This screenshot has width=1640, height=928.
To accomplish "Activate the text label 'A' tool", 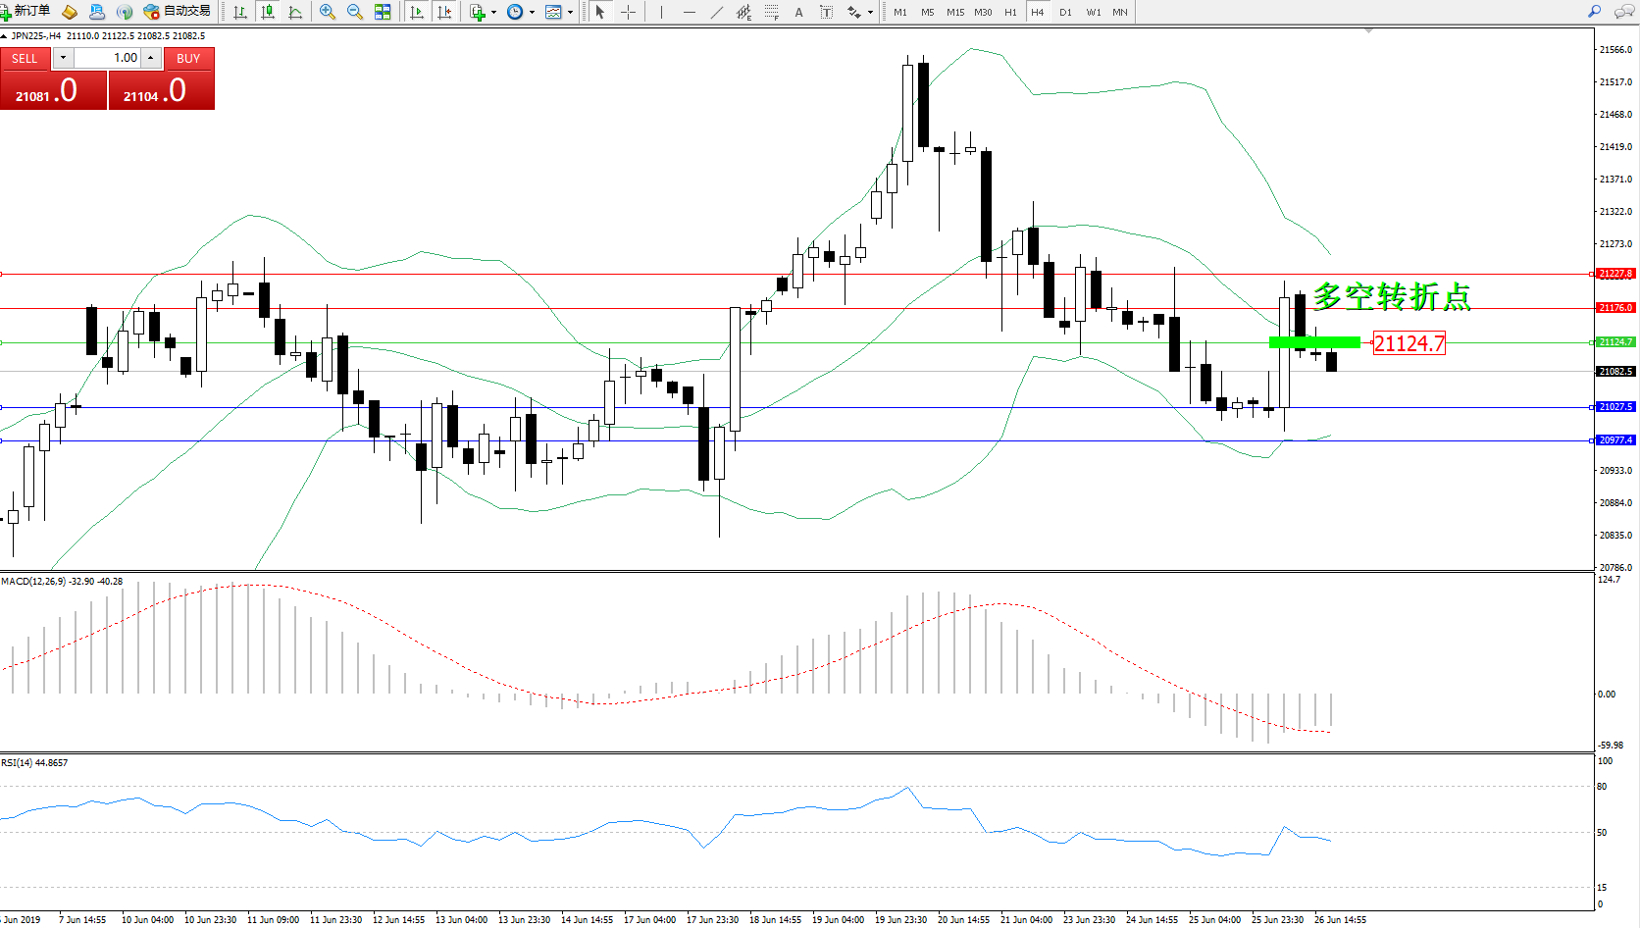I will 798,12.
